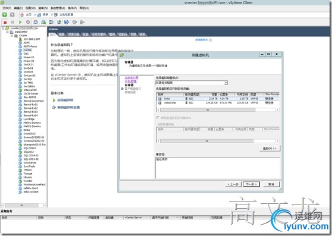The image size is (332, 236).
Task: Collapse the Cluster tree node
Action: pos(12,36)
